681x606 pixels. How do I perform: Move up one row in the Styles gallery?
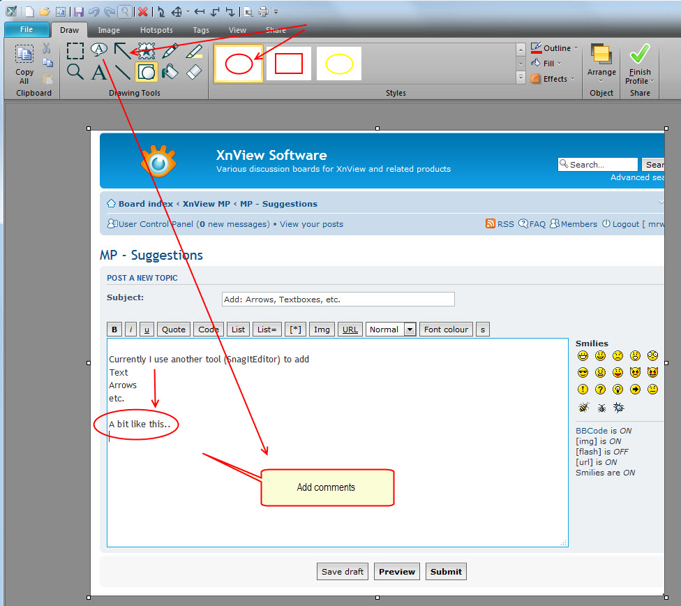click(x=521, y=50)
